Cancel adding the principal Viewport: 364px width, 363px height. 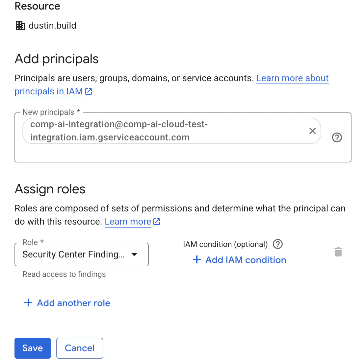pyautogui.click(x=80, y=348)
